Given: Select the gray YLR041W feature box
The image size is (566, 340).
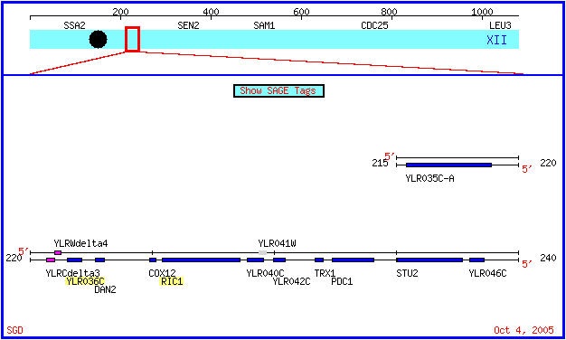Looking at the screenshot, I should point(263,252).
